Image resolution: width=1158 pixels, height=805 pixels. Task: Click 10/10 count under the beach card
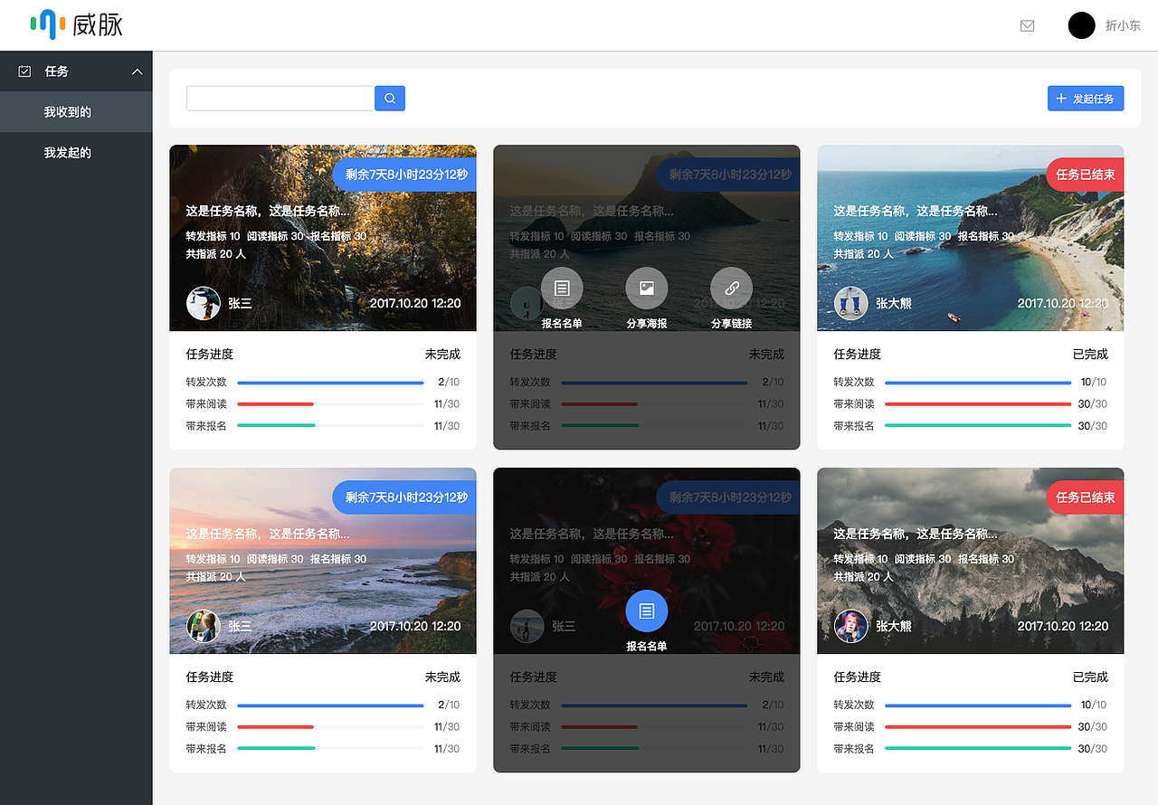click(1094, 383)
